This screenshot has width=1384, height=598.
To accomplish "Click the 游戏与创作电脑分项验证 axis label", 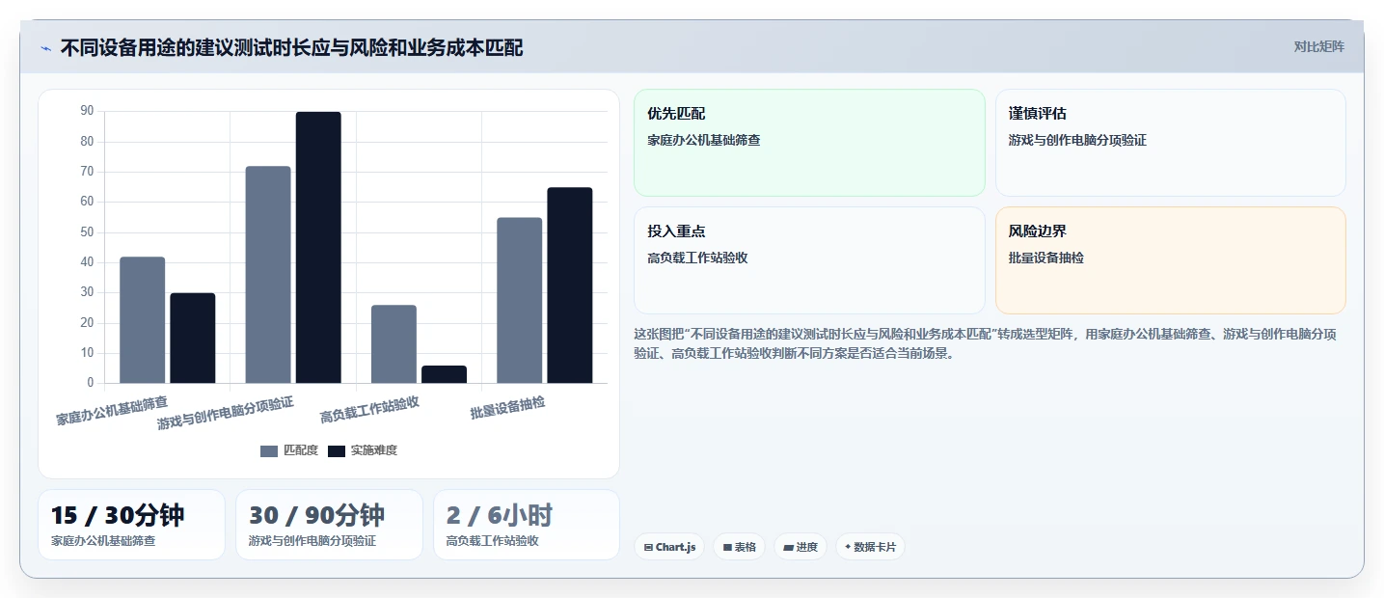I will (226, 412).
